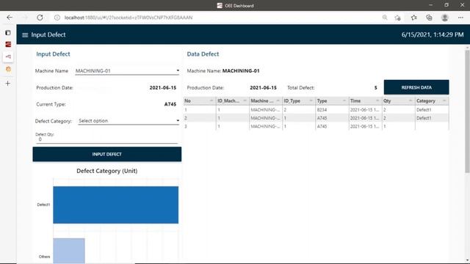The width and height of the screenshot is (470, 264).
Task: Click the REFRESH DATA button
Action: pyautogui.click(x=416, y=87)
